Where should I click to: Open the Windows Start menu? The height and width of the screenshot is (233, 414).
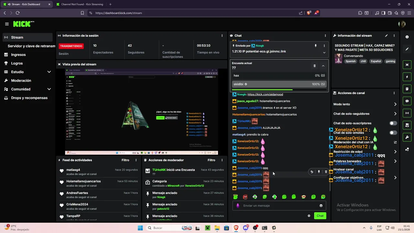tap(140, 228)
